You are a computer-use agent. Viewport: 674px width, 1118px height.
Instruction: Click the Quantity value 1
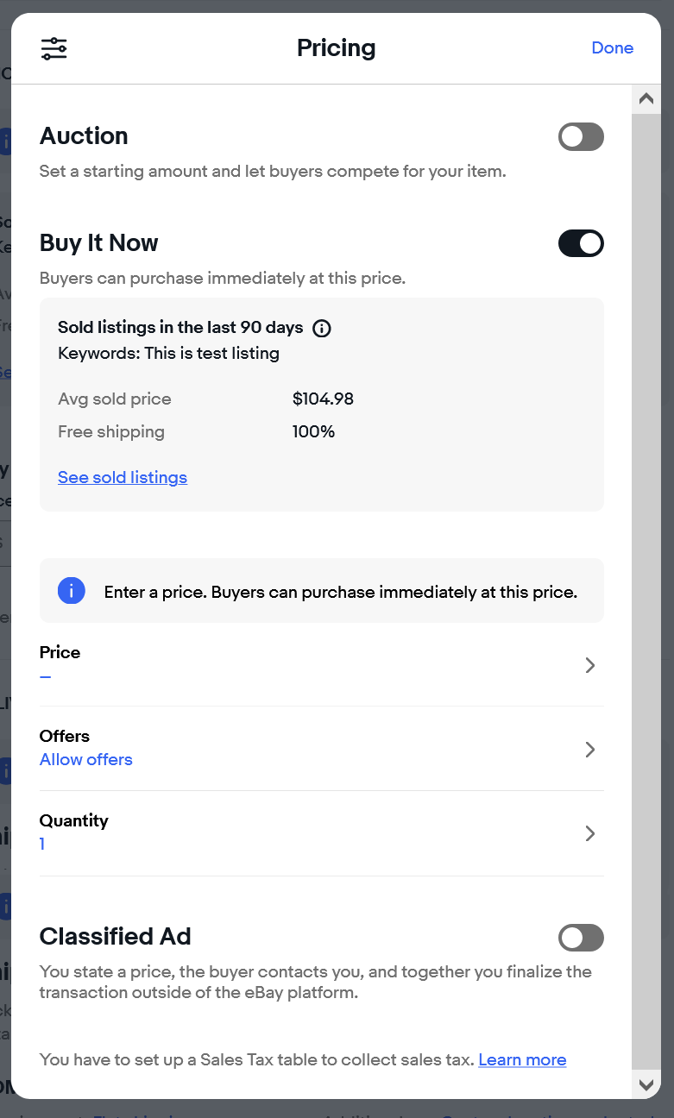click(x=42, y=845)
